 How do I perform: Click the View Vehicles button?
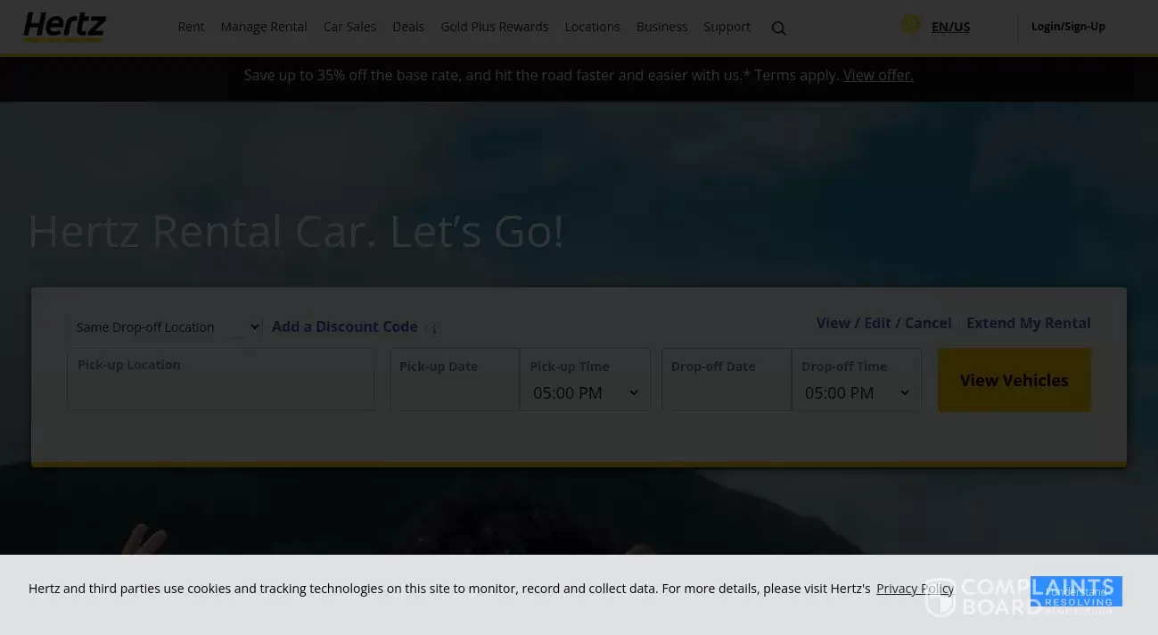(x=1014, y=380)
